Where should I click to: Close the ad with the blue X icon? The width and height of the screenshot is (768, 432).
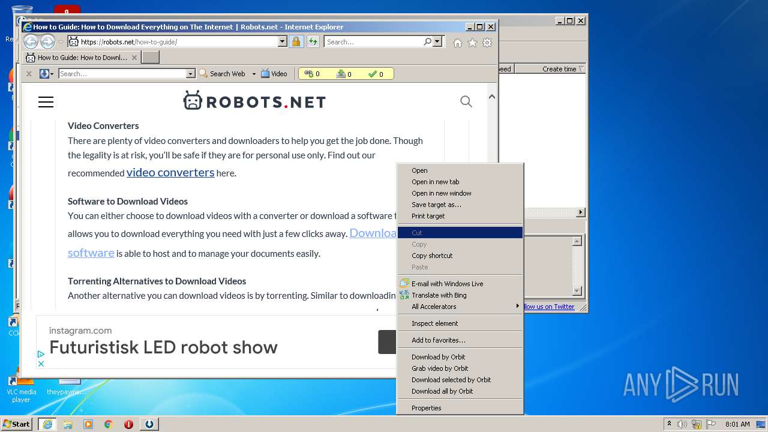click(x=41, y=364)
